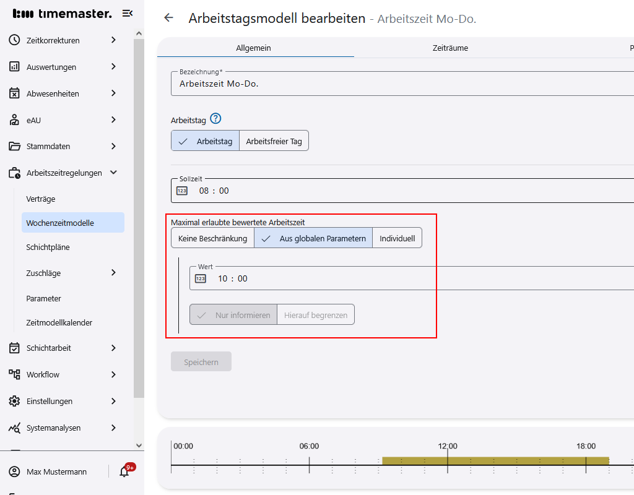Screen dimensions: 634x495
Task: Click the Auswertungen chart icon
Action: [15, 67]
